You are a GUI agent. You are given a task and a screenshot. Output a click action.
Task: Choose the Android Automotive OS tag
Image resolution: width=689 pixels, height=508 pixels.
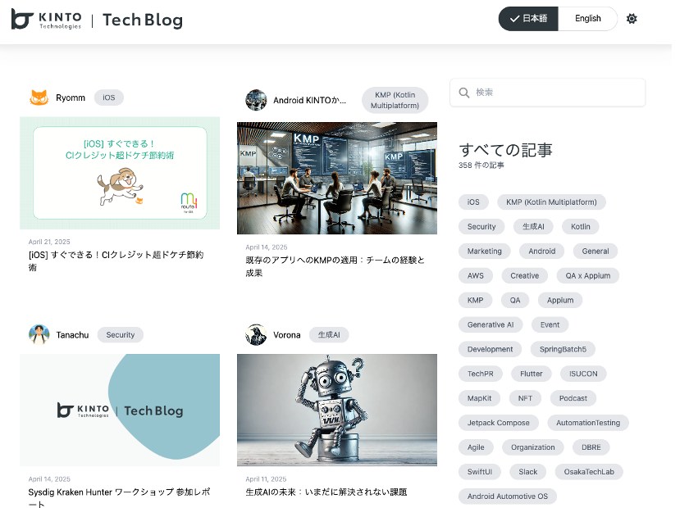point(508,497)
